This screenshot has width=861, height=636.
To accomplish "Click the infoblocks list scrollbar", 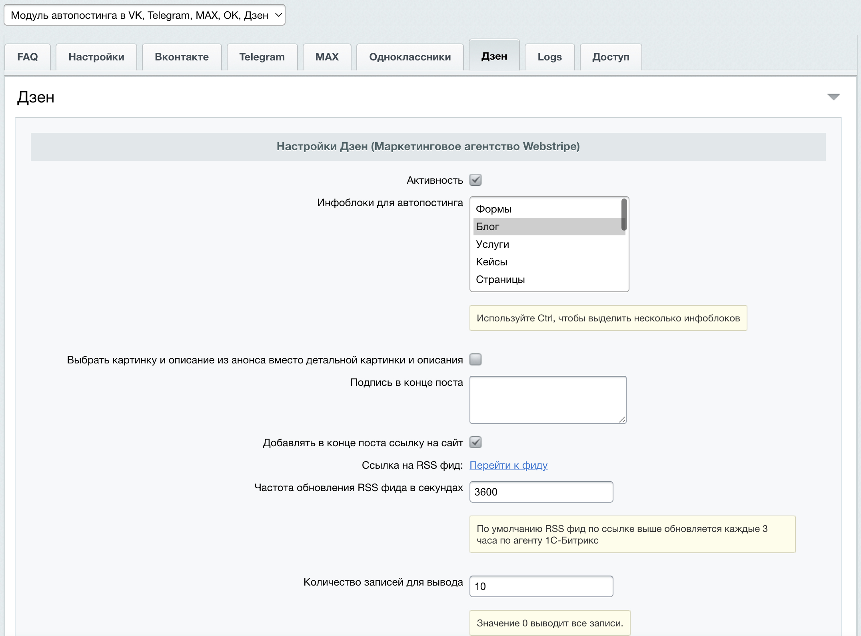I will point(624,215).
